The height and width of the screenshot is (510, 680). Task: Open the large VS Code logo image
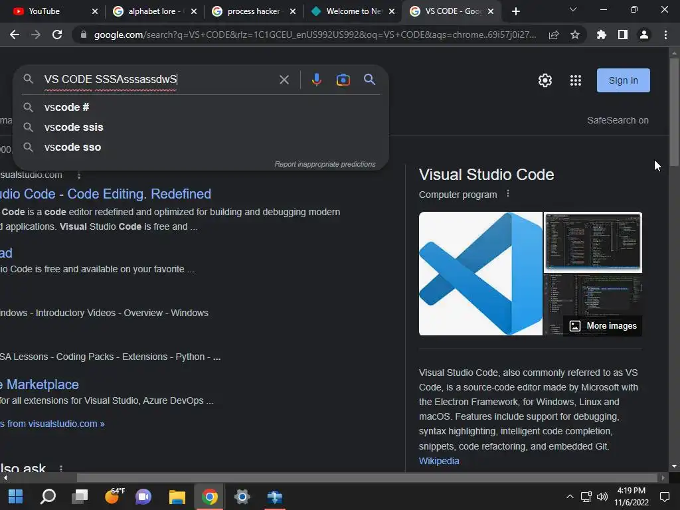click(481, 274)
